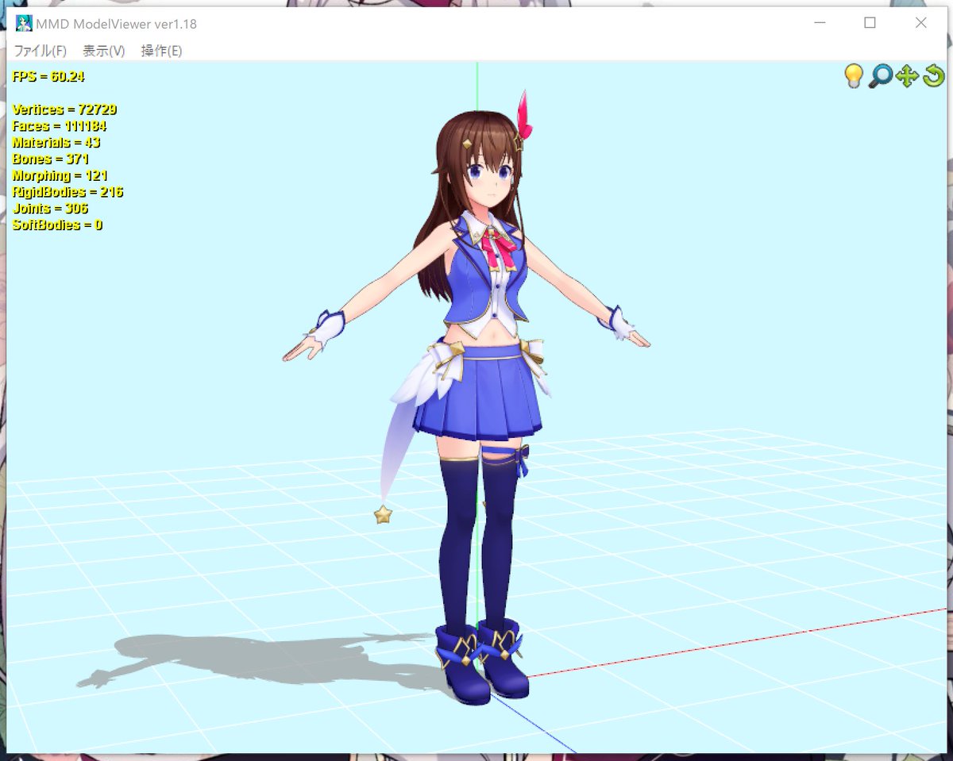Maximize the MMD ModelViewer window
Image resolution: width=953 pixels, height=761 pixels.
click(870, 23)
